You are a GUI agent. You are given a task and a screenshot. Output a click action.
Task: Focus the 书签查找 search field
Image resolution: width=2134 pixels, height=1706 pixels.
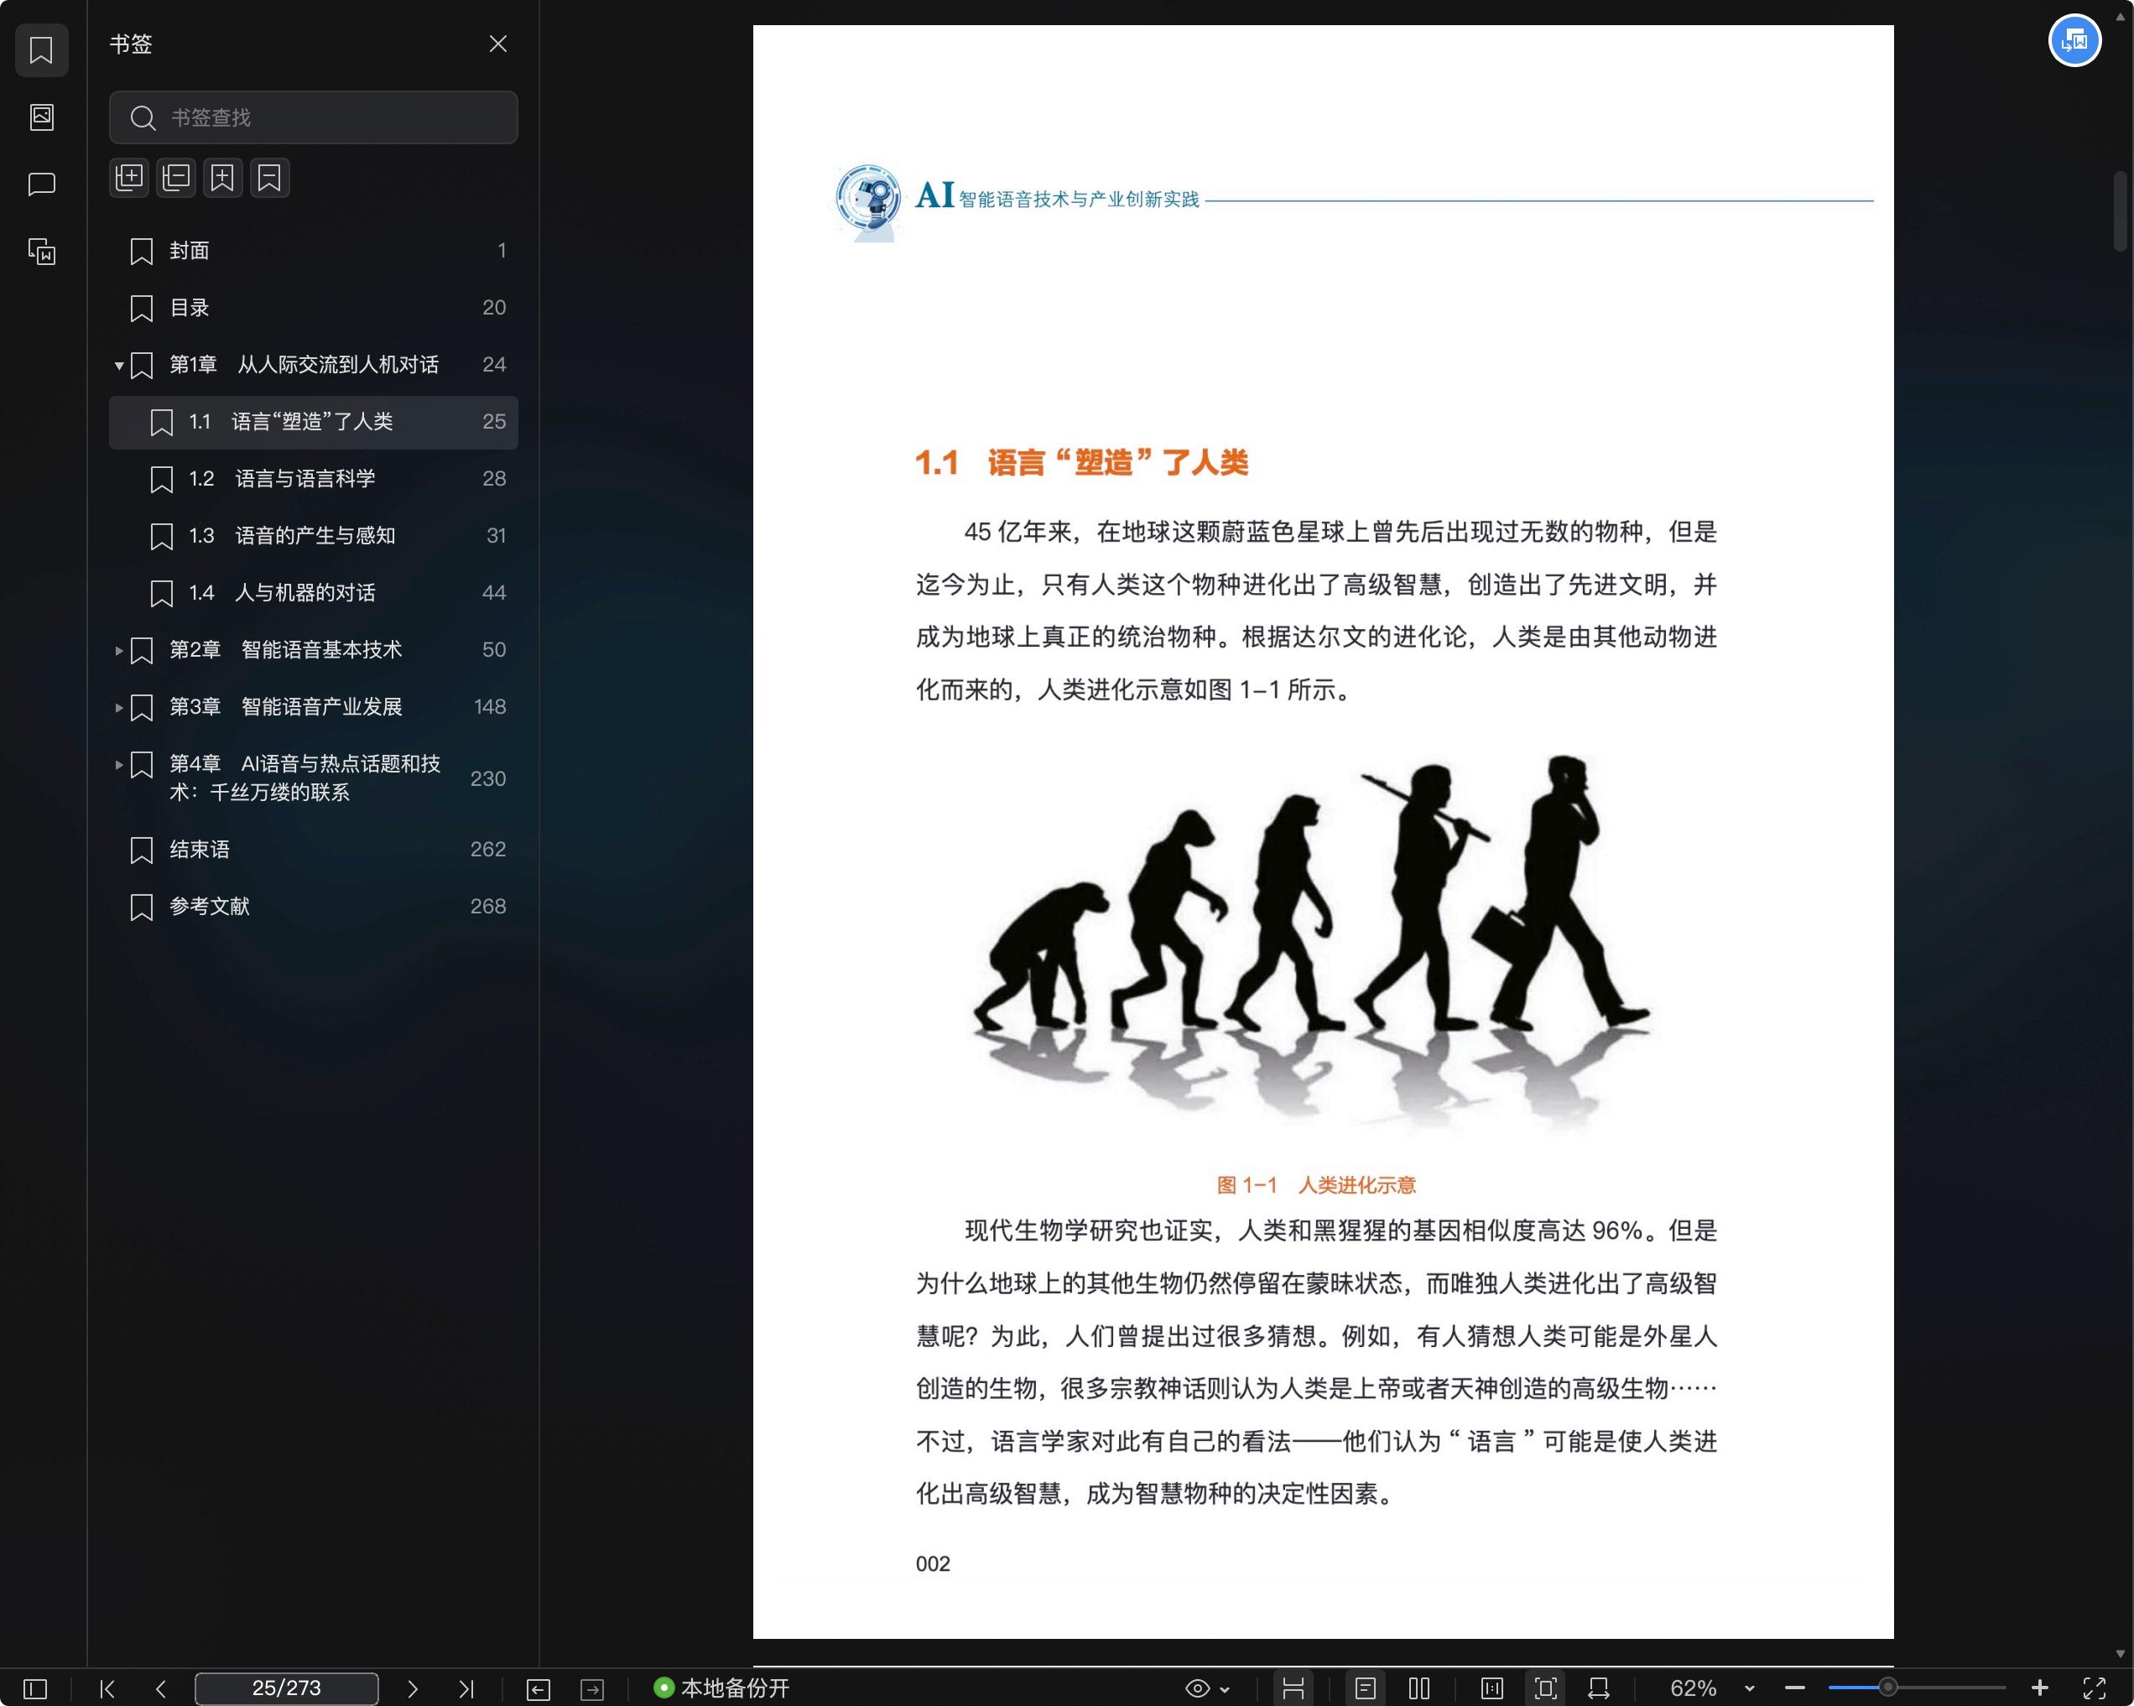(313, 117)
